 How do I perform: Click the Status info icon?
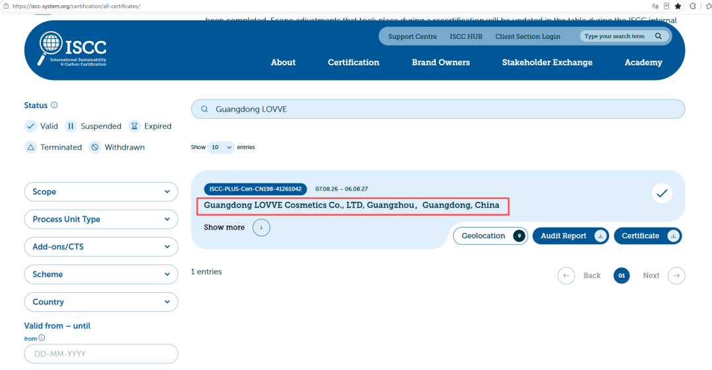[55, 105]
